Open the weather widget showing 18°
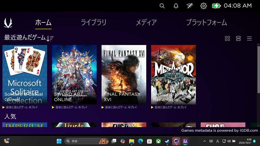 [7, 141]
